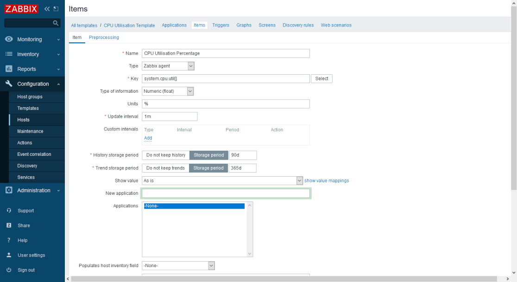The height and width of the screenshot is (282, 517).
Task: Focus the Name input field
Action: point(226,53)
